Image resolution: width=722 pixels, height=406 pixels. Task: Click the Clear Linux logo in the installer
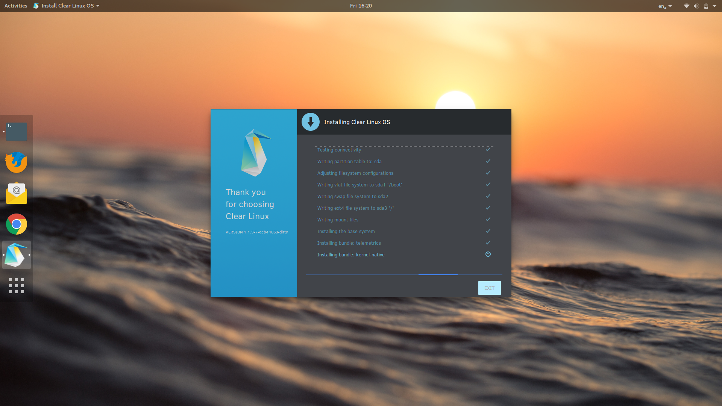tap(256, 153)
